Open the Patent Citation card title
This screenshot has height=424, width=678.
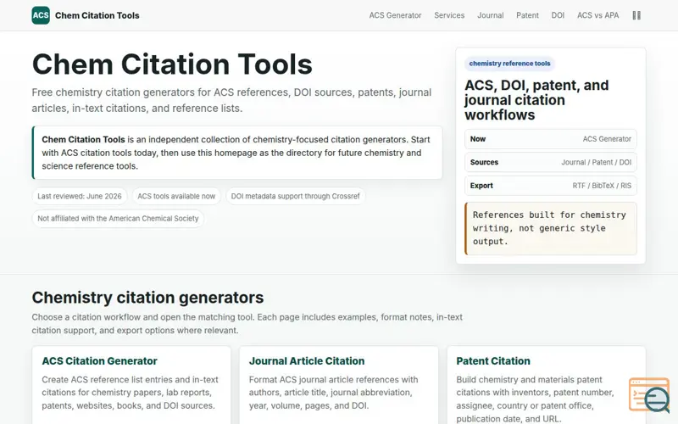pyautogui.click(x=493, y=361)
